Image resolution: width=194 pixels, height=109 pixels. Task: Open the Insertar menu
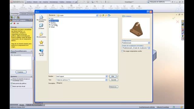45,2
